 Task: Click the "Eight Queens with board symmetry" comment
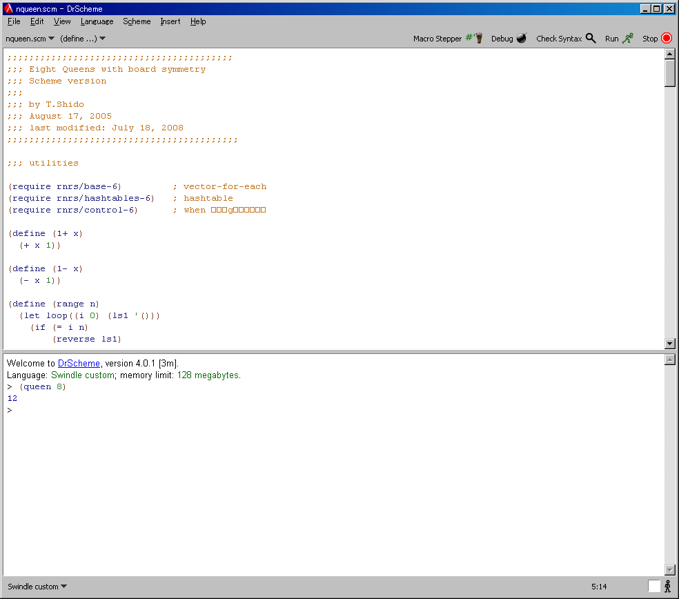[117, 69]
